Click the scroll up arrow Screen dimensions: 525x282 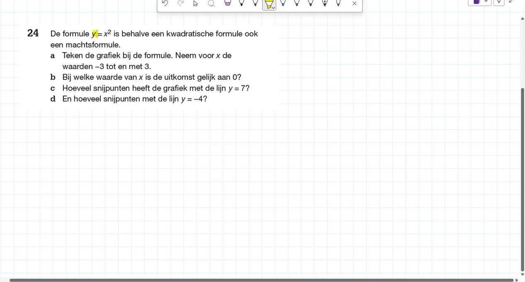click(x=523, y=19)
